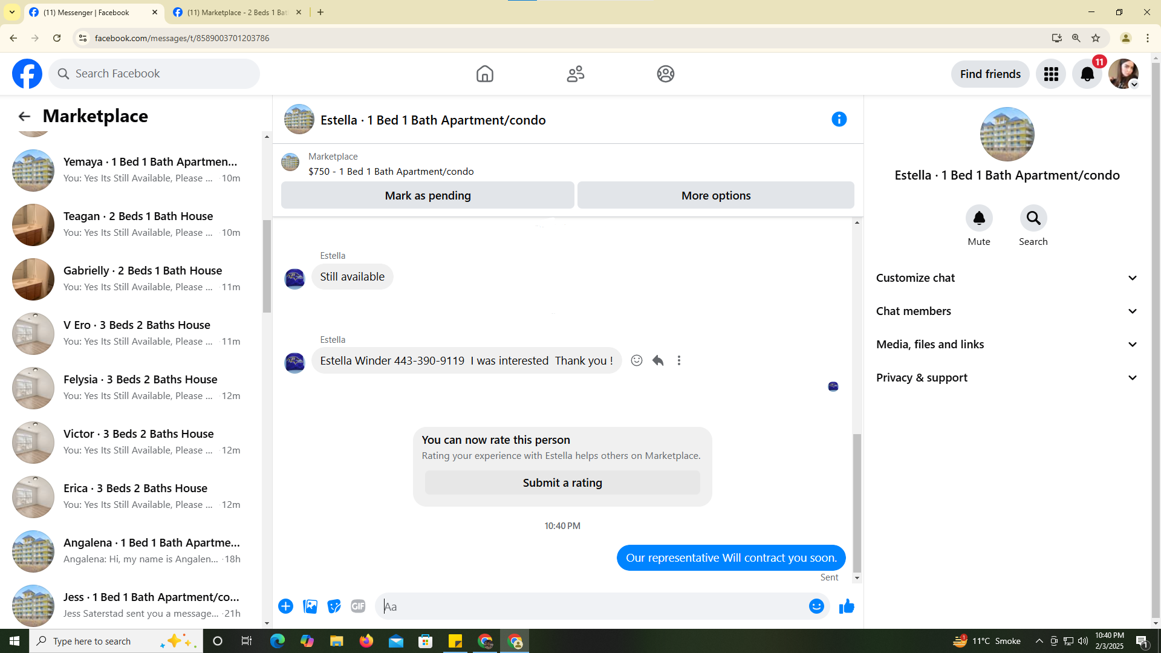Switch to the Messenger | Facebook tab
The height and width of the screenshot is (653, 1161).
(x=94, y=13)
